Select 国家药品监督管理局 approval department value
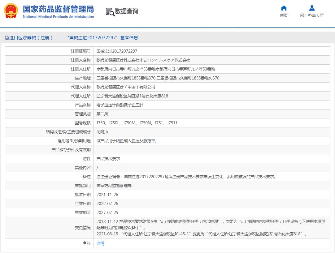The height and width of the screenshot is (253, 335). [114, 186]
